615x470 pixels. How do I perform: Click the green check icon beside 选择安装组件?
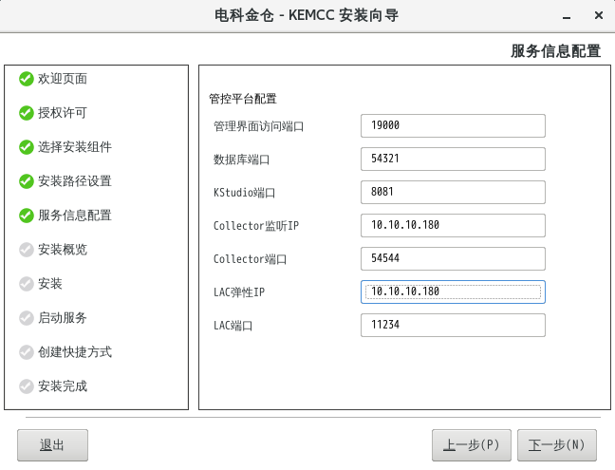tap(27, 147)
